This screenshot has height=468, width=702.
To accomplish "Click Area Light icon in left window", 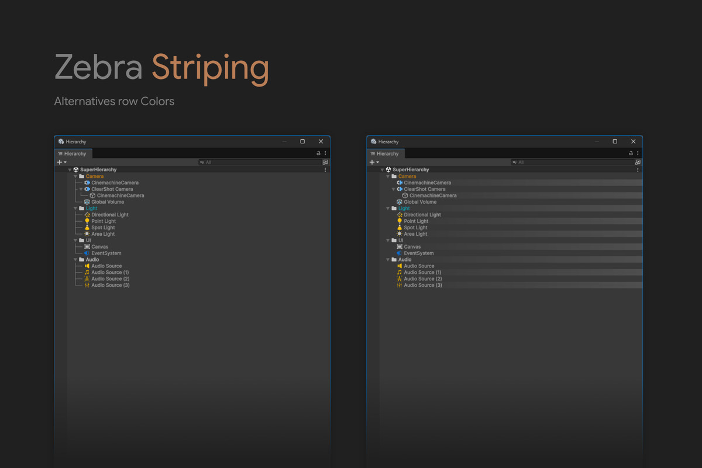I will [x=87, y=234].
